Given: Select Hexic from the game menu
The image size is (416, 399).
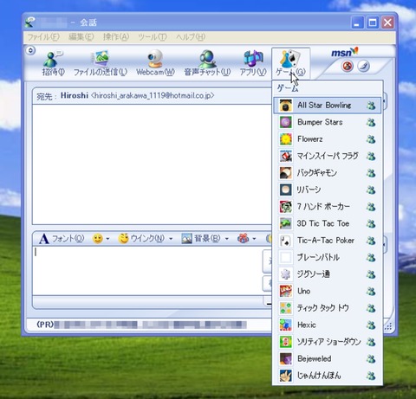Looking at the screenshot, I should pyautogui.click(x=327, y=325).
